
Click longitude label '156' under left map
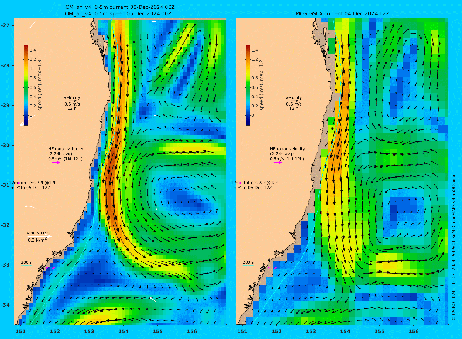[192, 331]
